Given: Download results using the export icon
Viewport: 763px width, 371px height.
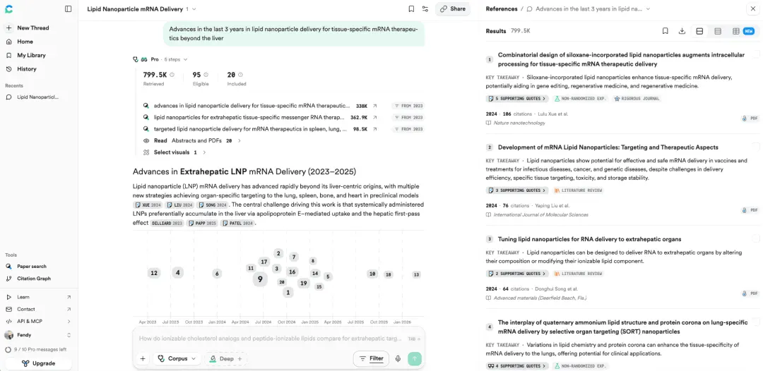Looking at the screenshot, I should pos(682,31).
